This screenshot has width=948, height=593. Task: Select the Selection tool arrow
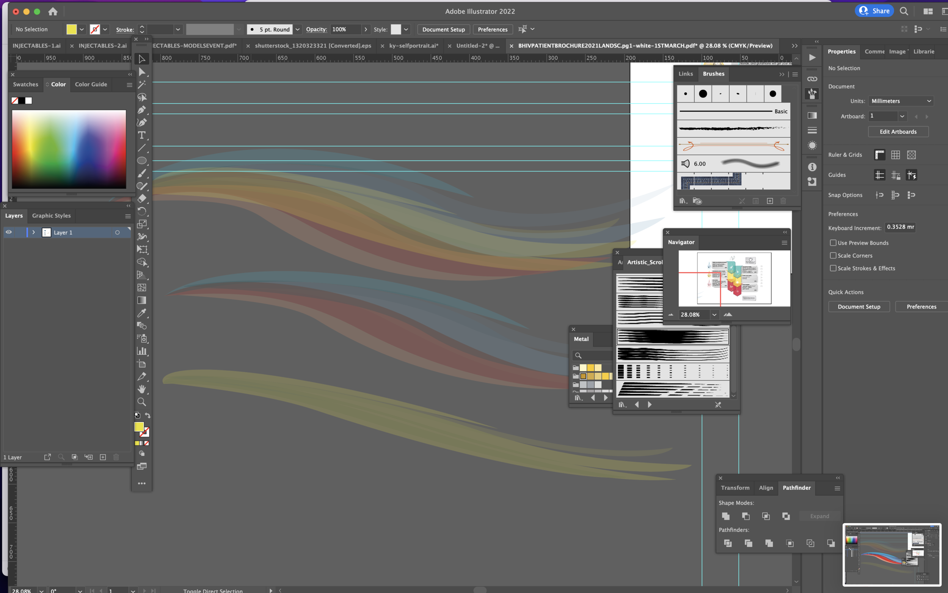coord(142,59)
